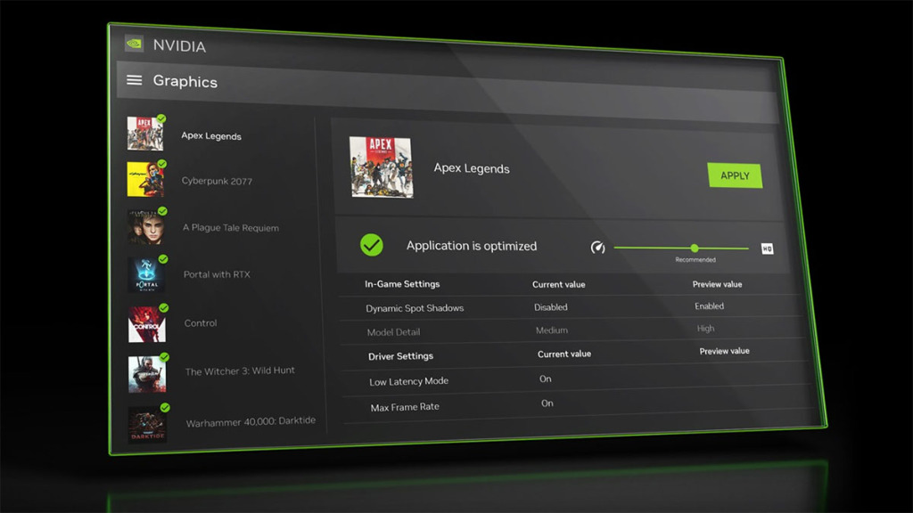
Task: Open Warhammer 40,000: Darktide entry
Action: pos(251,421)
